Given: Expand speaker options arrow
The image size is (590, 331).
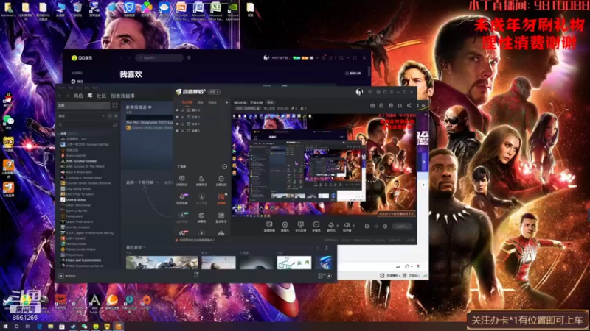Looking at the screenshot, I should pyautogui.click(x=353, y=226).
